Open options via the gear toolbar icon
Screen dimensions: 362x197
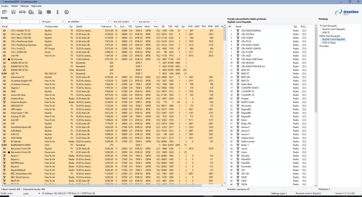click(x=31, y=12)
